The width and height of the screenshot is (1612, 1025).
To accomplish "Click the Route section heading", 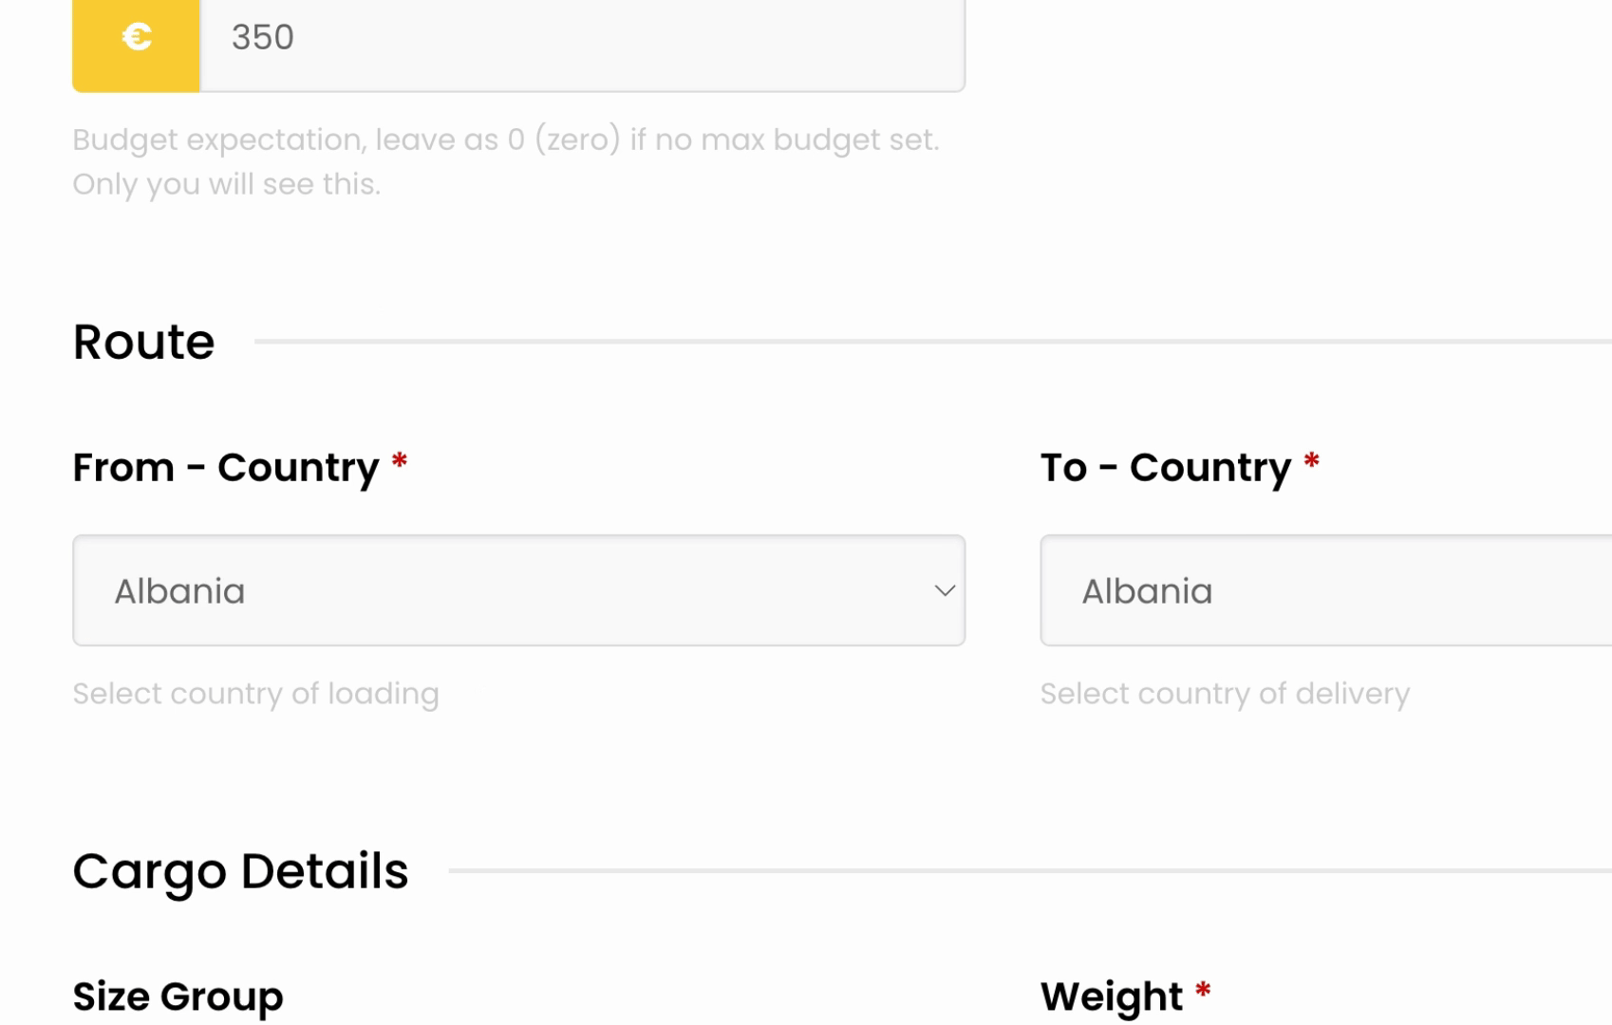I will [x=144, y=342].
